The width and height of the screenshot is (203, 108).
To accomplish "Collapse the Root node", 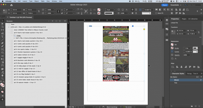I will [x=6, y=24].
